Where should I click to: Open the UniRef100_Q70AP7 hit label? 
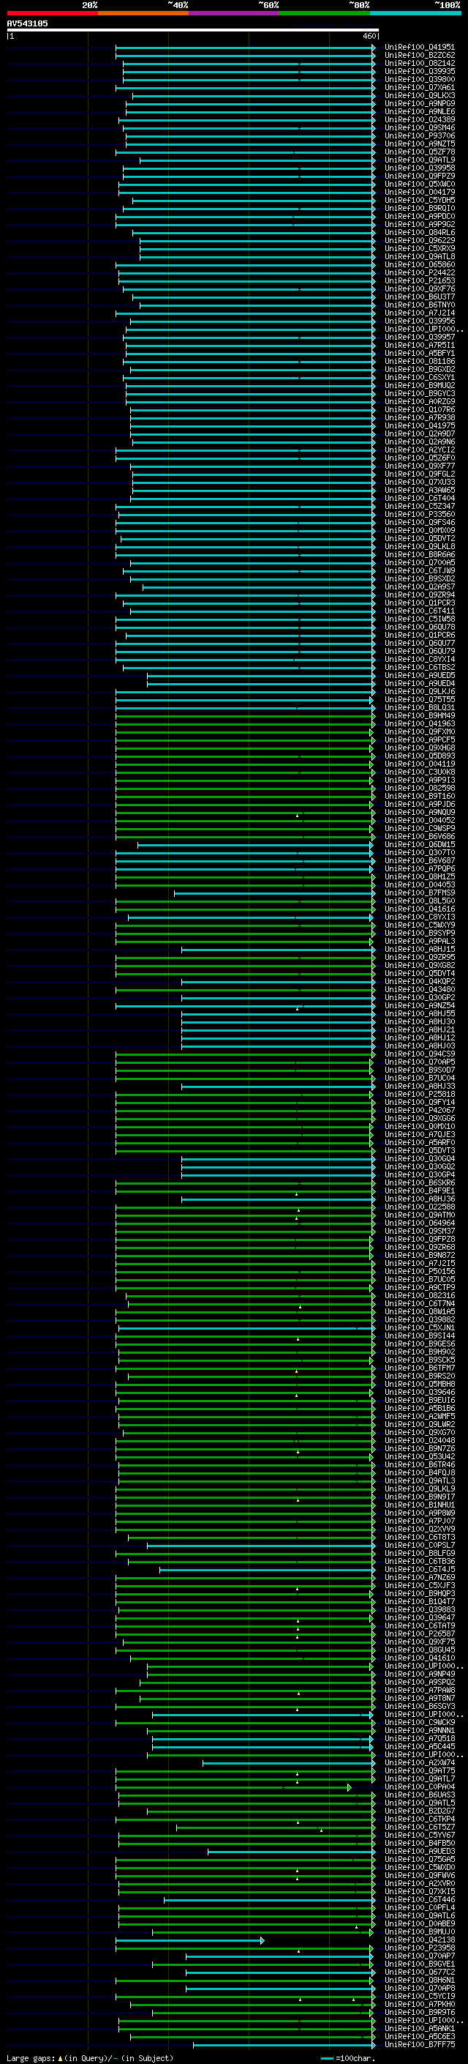tap(419, 1955)
